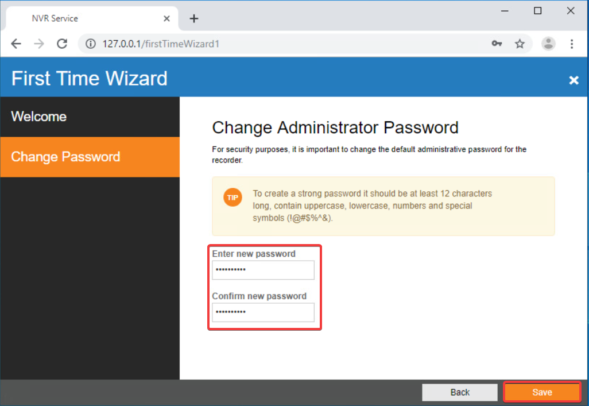This screenshot has width=589, height=406.
Task: Click the Confirm new password field
Action: click(x=263, y=312)
